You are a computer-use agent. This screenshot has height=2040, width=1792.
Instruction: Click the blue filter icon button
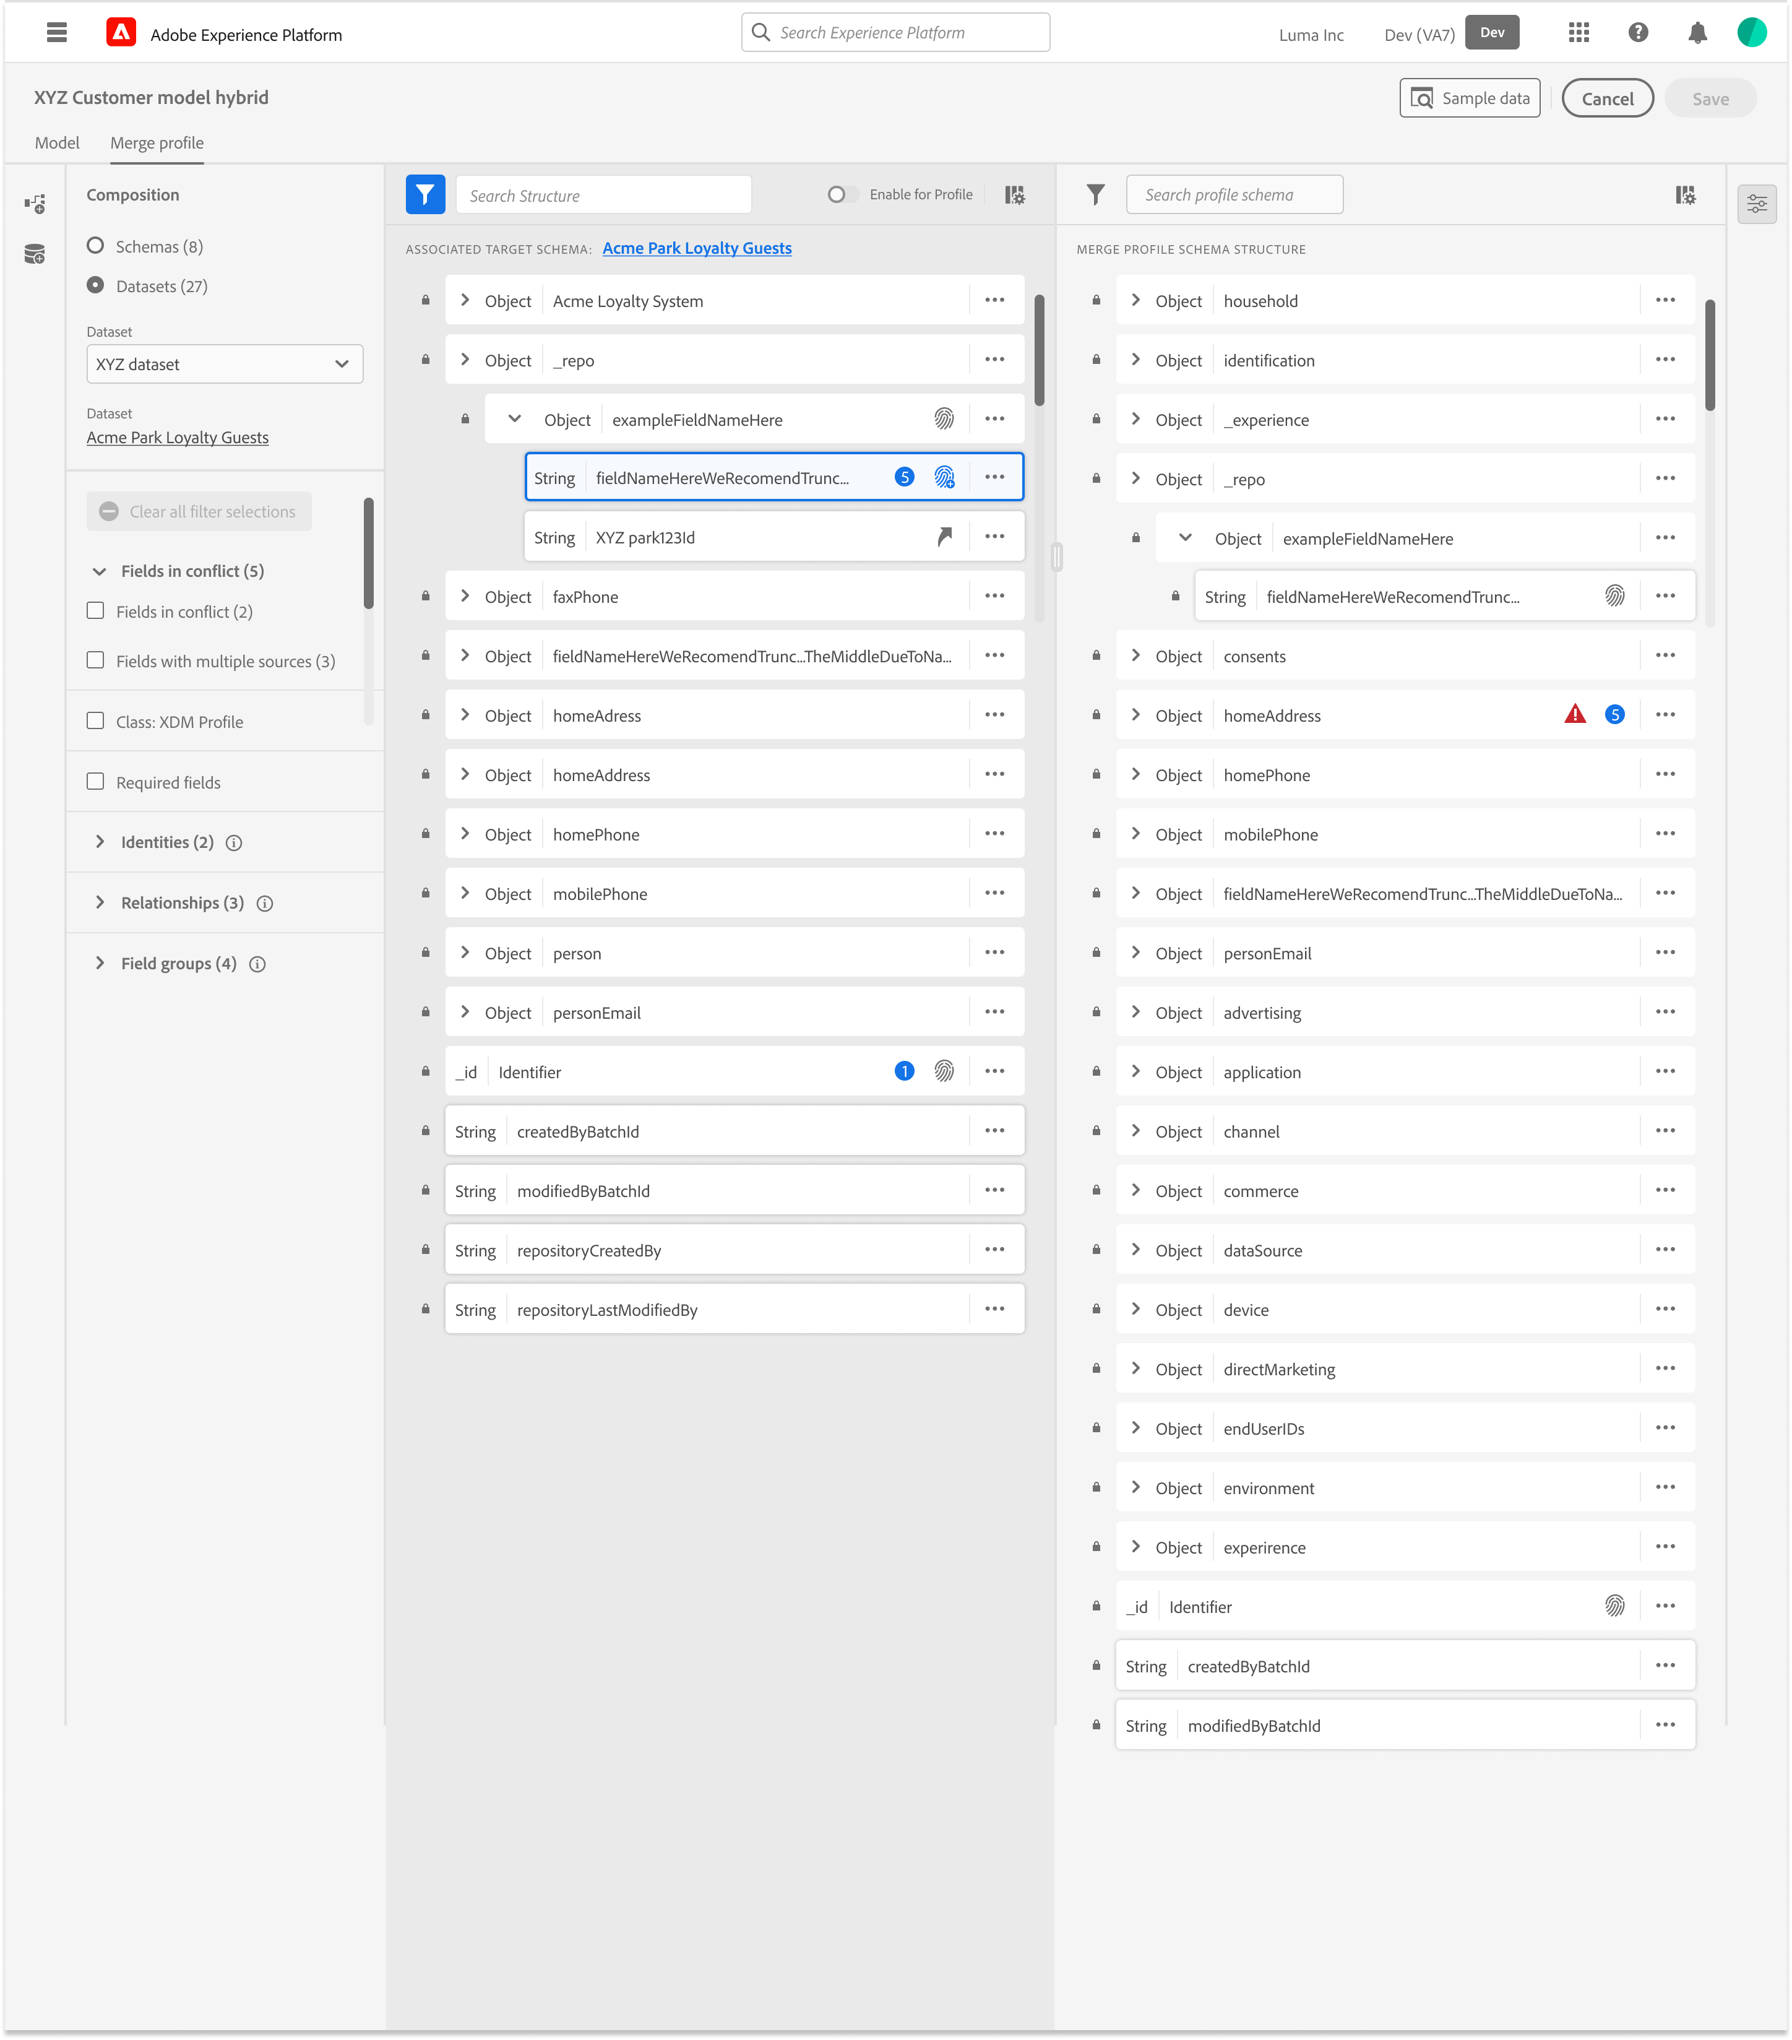425,194
